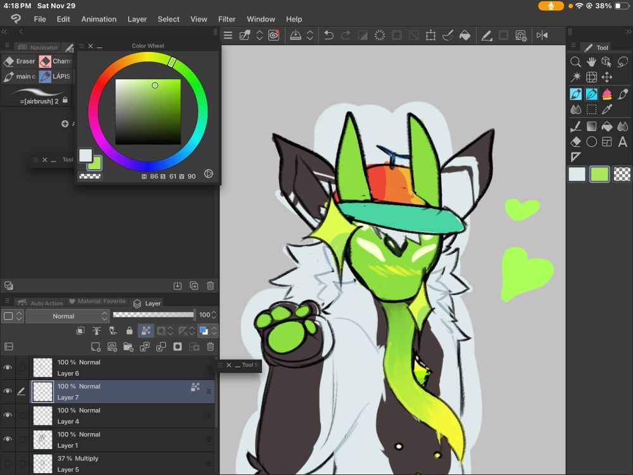Viewport: 633px width, 475px height.
Task: Select the main c sub tool group
Action: [20, 77]
